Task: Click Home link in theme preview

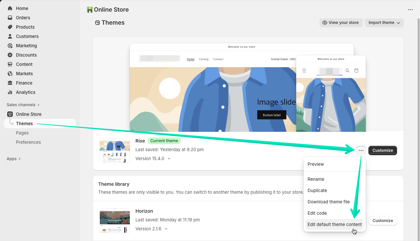Action: click(x=190, y=59)
